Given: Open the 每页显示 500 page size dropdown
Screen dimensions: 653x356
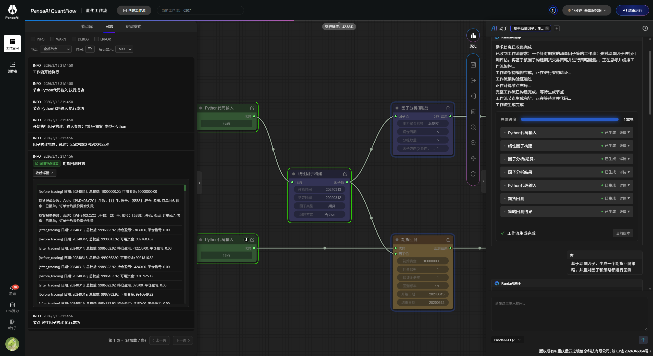Looking at the screenshot, I should [x=124, y=49].
